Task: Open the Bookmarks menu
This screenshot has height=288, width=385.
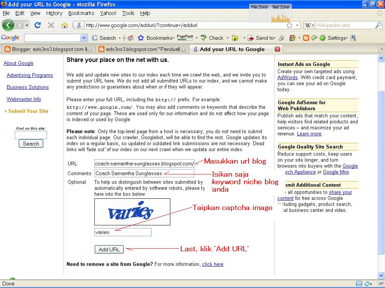Action: (x=81, y=13)
